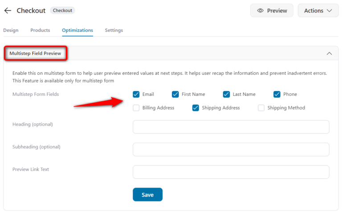Select the Optimizations tab
Viewport: 342px width, 213px height.
pyautogui.click(x=77, y=30)
